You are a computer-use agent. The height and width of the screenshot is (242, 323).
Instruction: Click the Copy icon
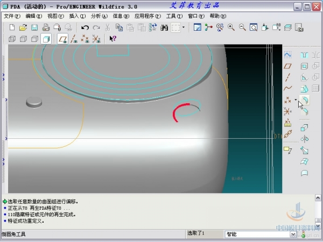119,27
